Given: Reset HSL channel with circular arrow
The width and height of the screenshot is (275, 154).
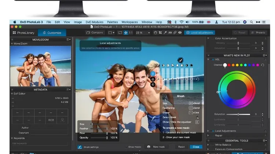Looking at the screenshot, I should coord(263,65).
